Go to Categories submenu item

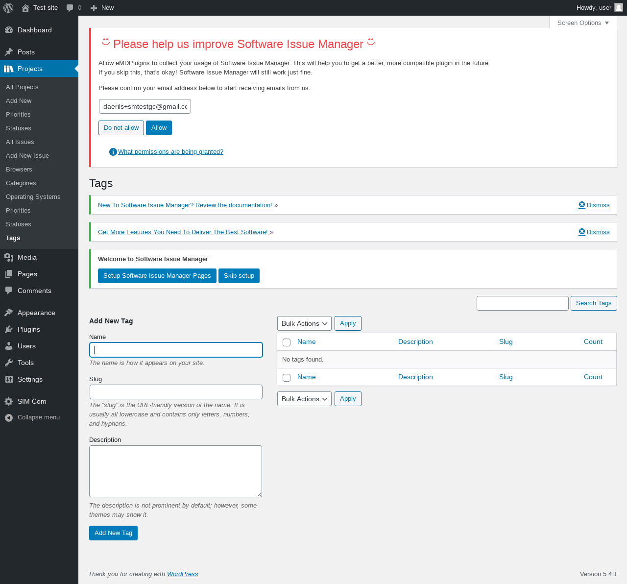(x=21, y=183)
